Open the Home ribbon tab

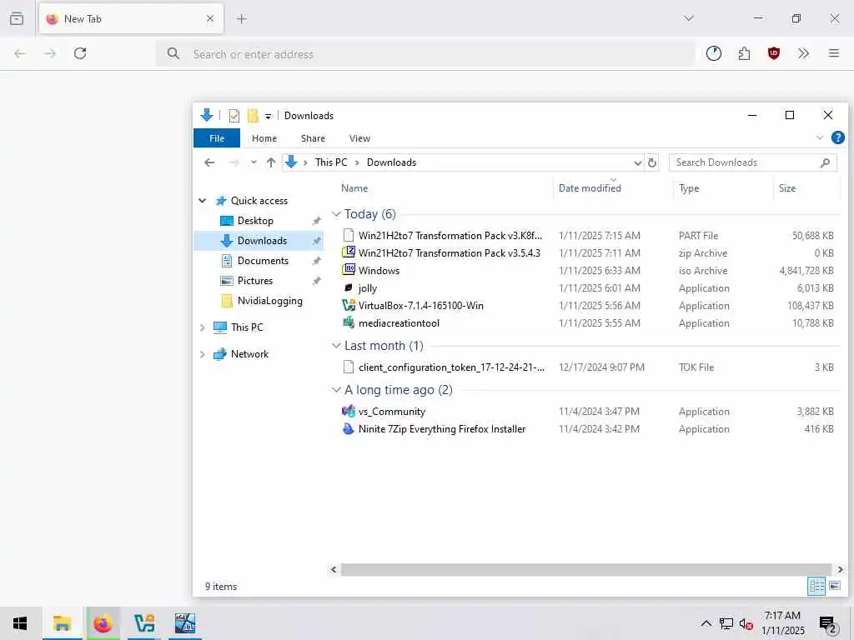(264, 138)
